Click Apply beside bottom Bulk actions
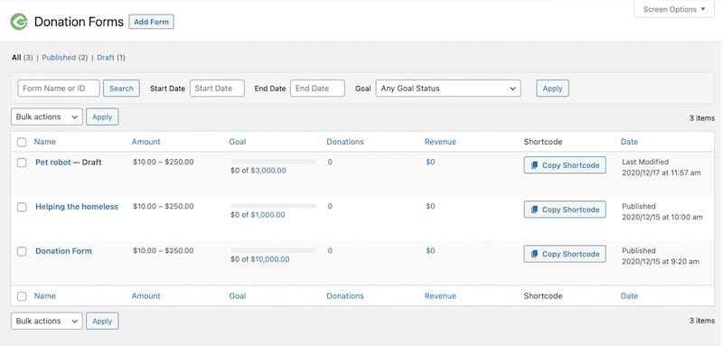Image resolution: width=723 pixels, height=346 pixels. click(102, 321)
